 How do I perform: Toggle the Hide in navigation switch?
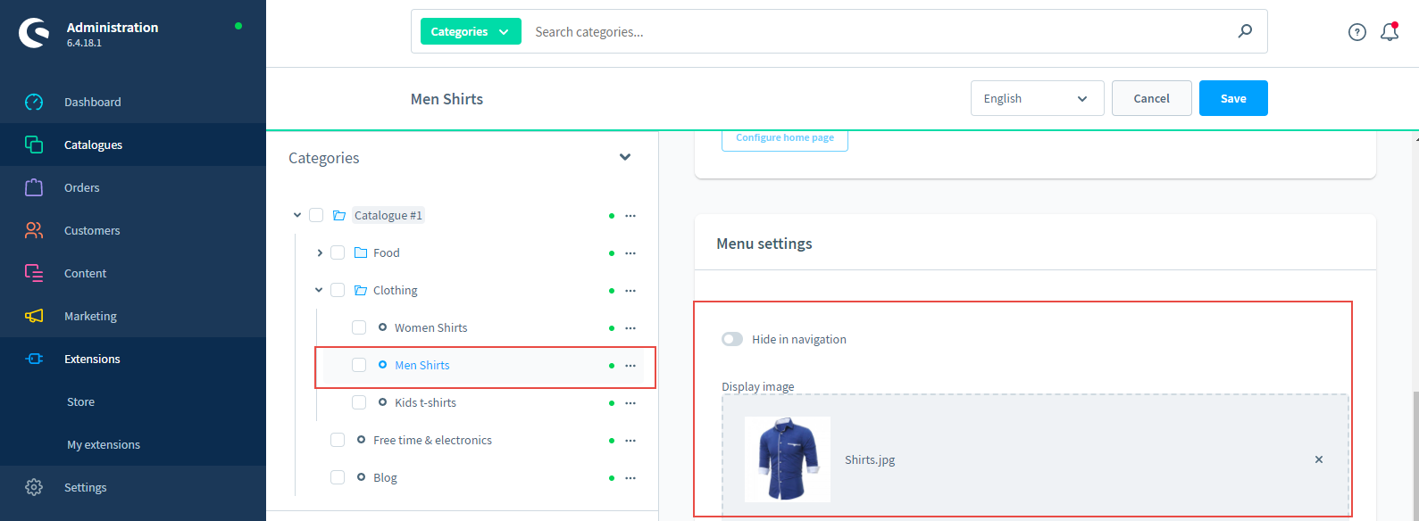point(732,339)
